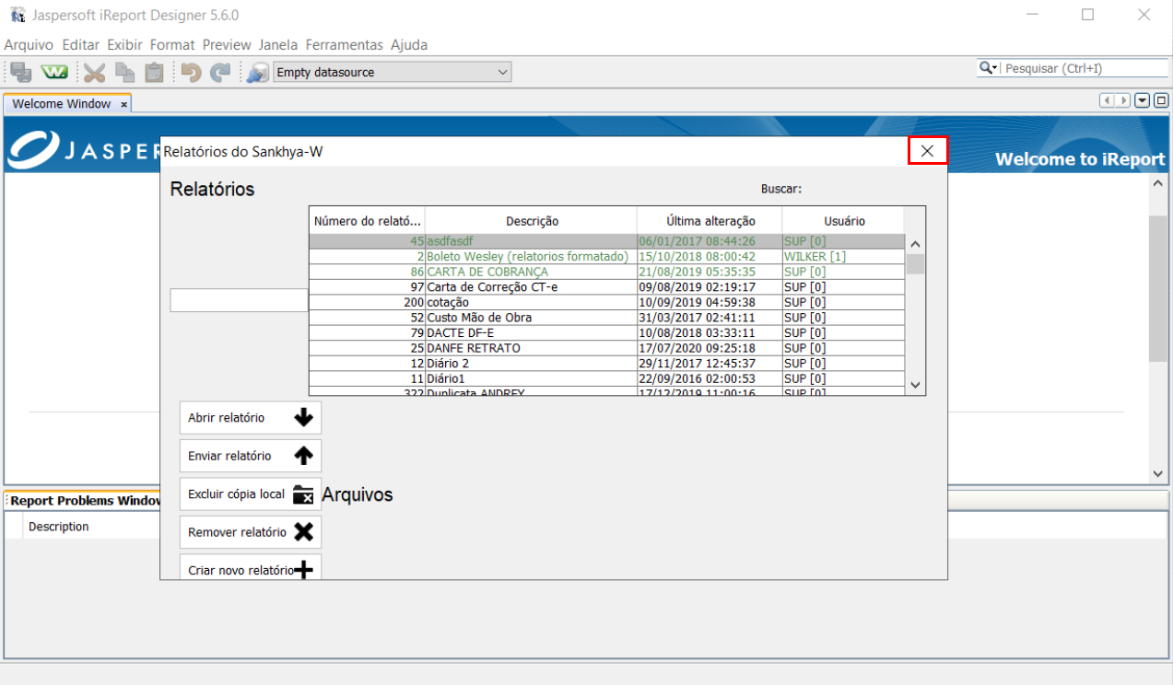The image size is (1173, 685).
Task: Click the scroll documents right arrow
Action: click(x=1123, y=100)
